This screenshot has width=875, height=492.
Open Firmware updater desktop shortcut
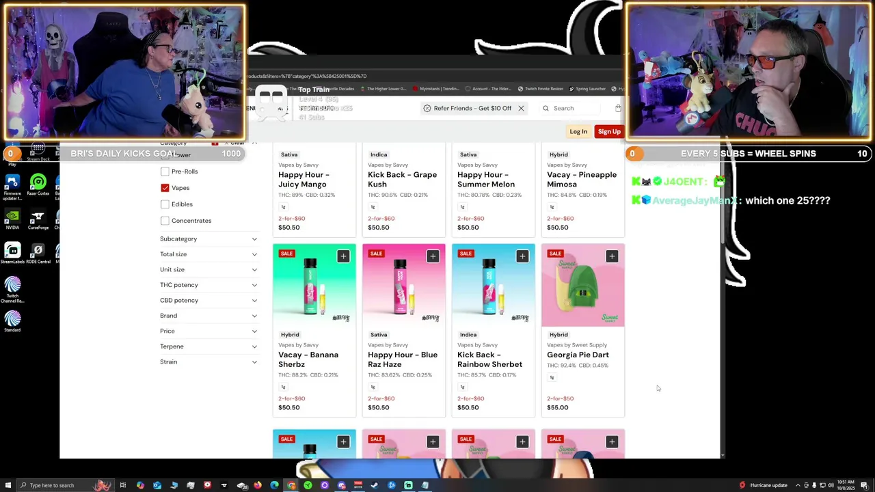[12, 187]
